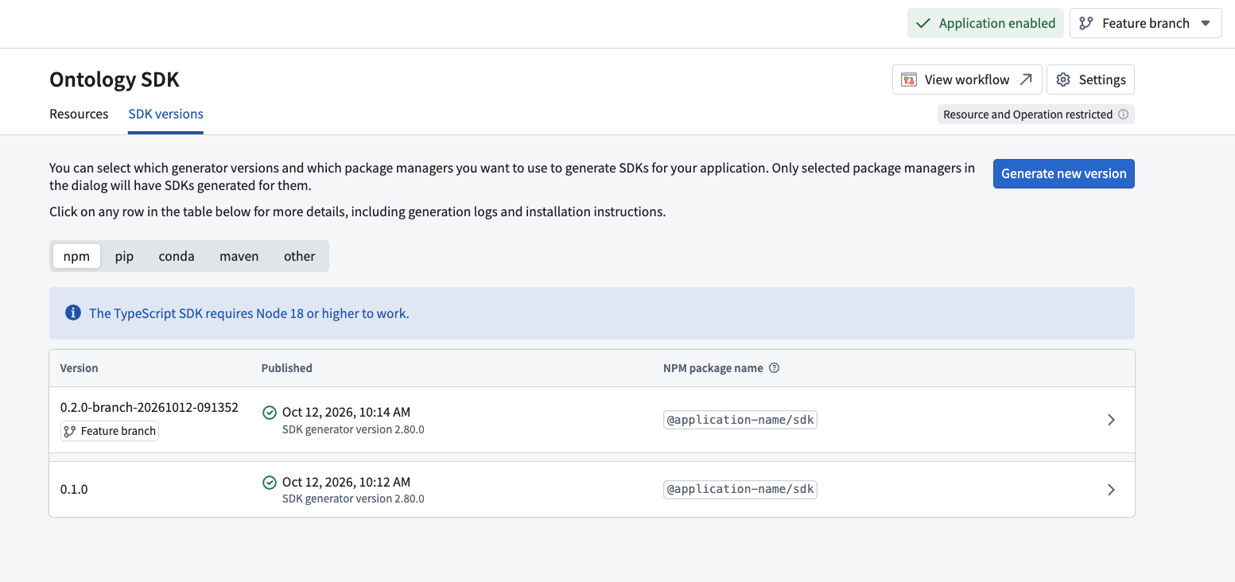Click the green check icon for Oct 12, 10:14 AM
Screen dimensions: 1235x582
point(270,412)
